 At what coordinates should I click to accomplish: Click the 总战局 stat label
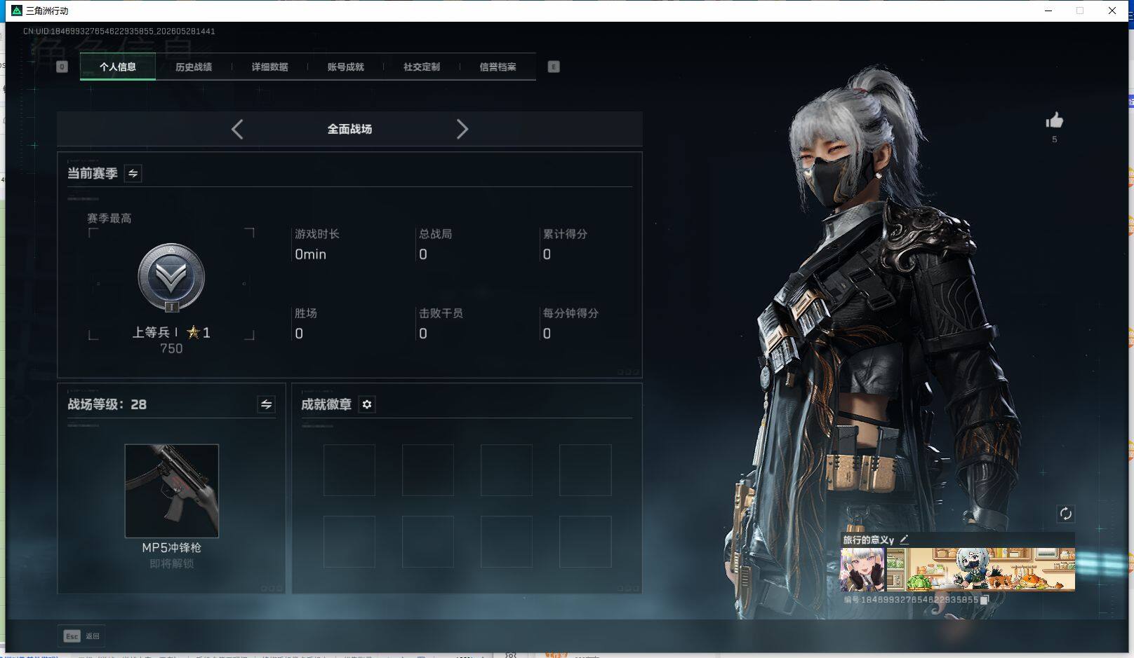click(x=435, y=234)
